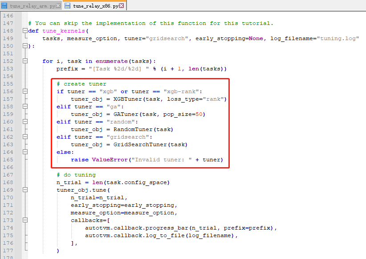The height and width of the screenshot is (259, 366).
Task: Click save icon on tune_relay_arm.py tab
Action: [4, 6]
